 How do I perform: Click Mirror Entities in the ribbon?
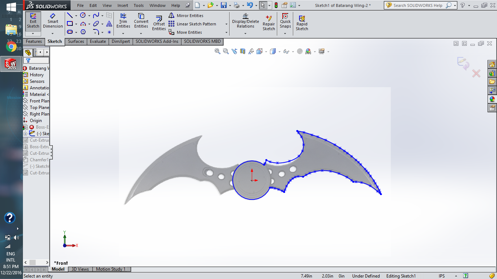coord(186,16)
